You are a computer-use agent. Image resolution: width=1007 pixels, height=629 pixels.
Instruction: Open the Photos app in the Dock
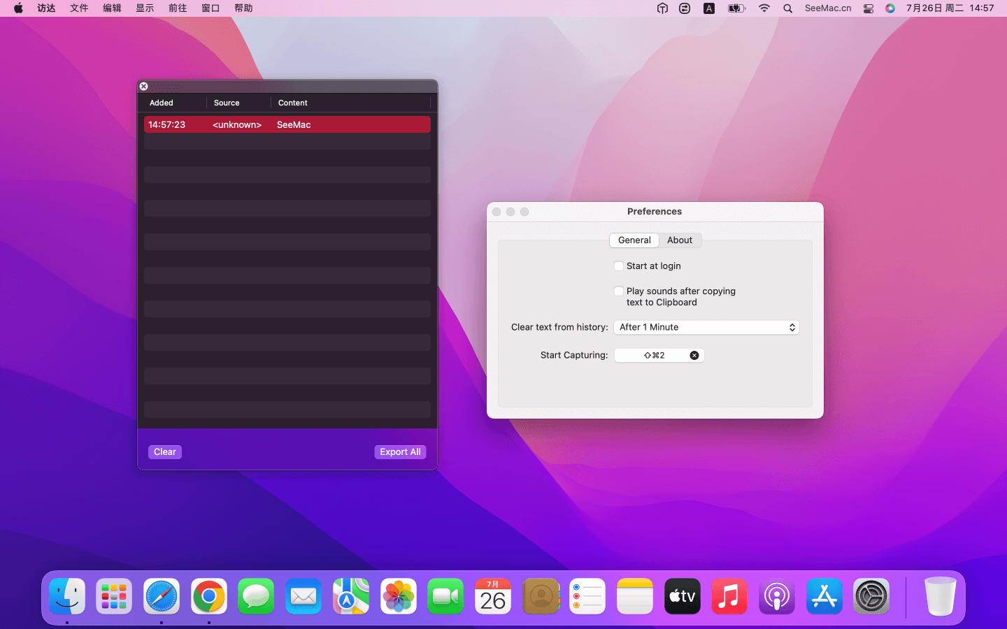(x=399, y=597)
